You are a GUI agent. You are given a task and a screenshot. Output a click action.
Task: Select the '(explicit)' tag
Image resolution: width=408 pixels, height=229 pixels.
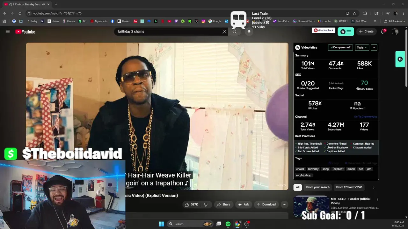point(338,169)
